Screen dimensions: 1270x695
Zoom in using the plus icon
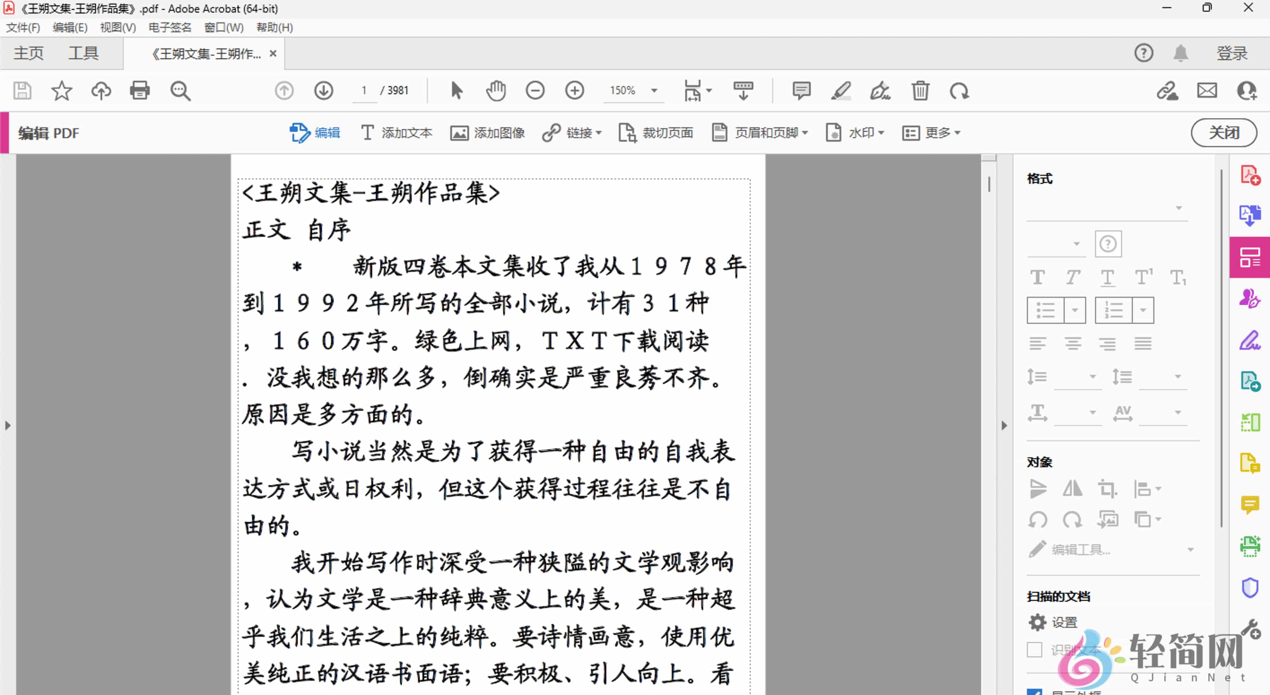[x=574, y=91]
